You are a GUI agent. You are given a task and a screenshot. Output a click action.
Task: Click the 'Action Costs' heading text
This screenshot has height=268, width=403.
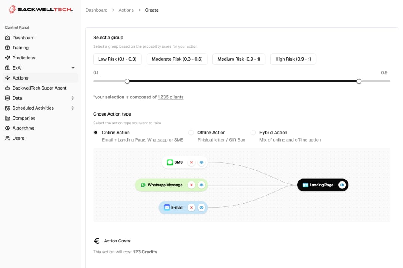click(x=117, y=241)
